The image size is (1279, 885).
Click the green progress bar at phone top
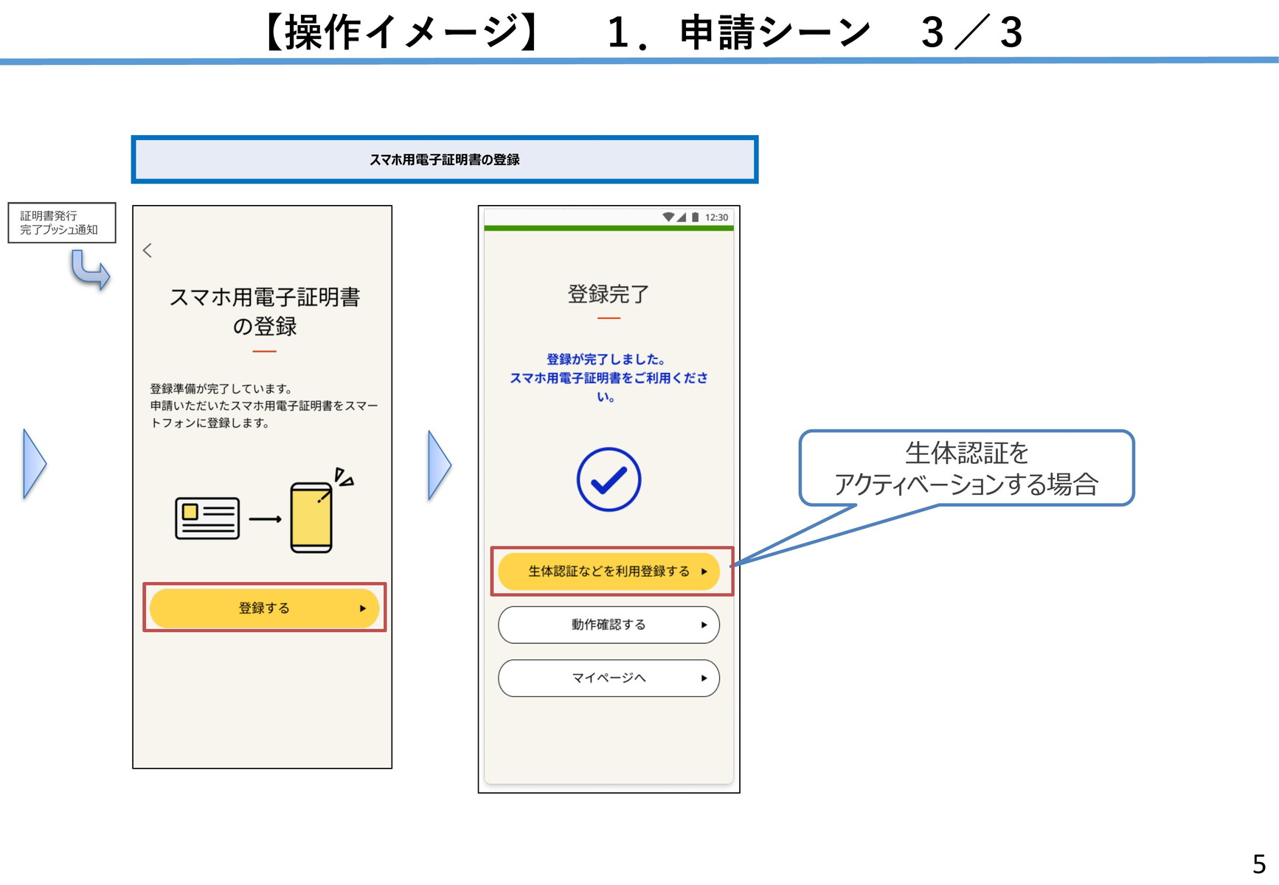[609, 229]
